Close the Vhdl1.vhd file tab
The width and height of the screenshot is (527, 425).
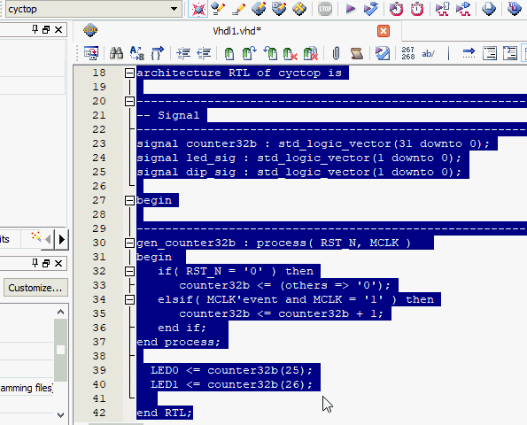[384, 31]
